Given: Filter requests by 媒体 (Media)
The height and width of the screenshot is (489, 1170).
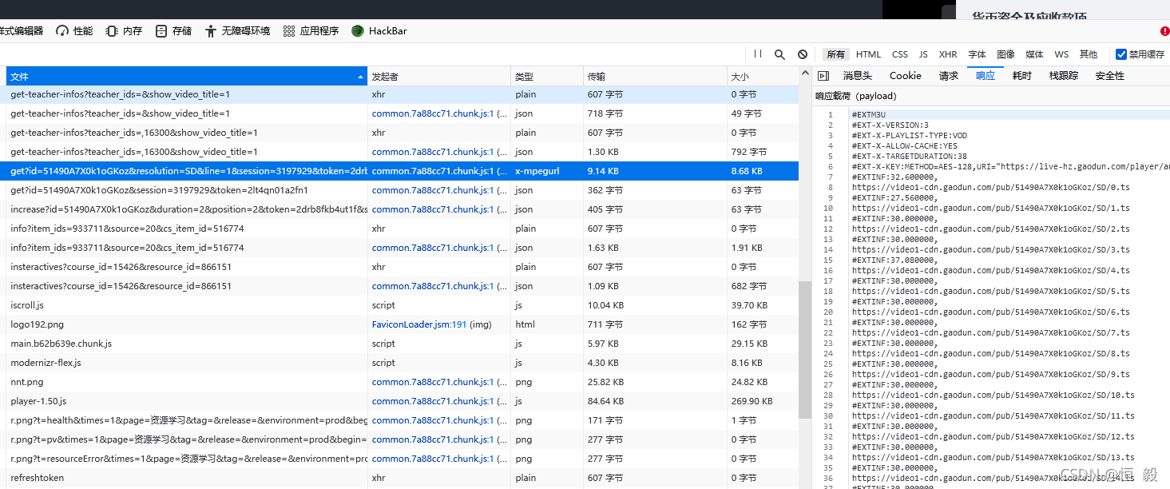Looking at the screenshot, I should click(x=1035, y=54).
